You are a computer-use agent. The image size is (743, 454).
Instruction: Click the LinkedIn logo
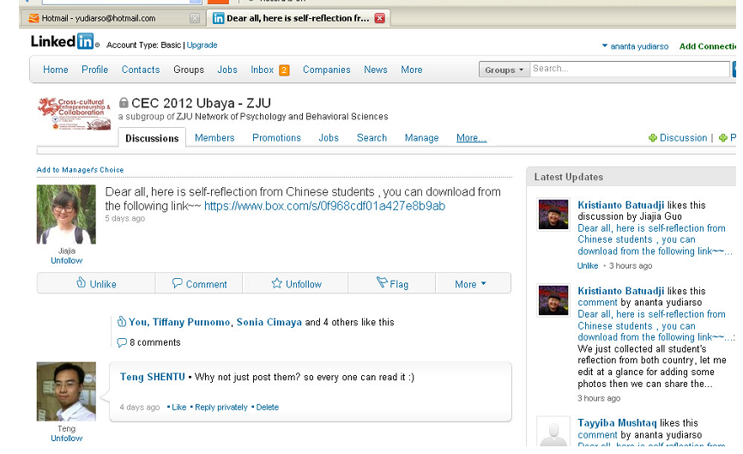click(x=63, y=42)
